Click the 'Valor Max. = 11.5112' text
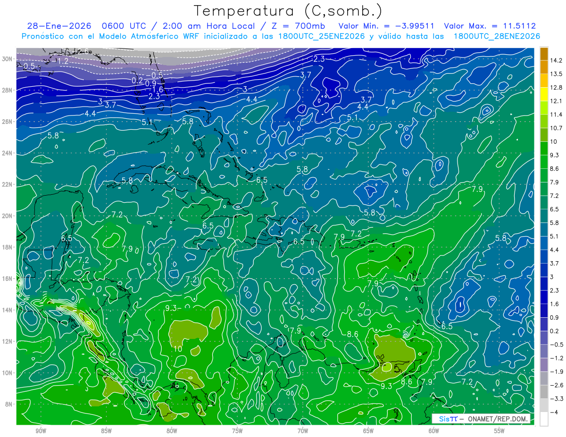Screen dimensions: 566x437 tap(490, 26)
